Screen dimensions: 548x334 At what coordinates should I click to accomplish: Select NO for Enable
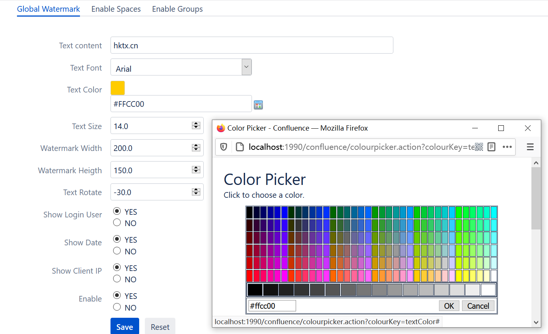tap(117, 307)
